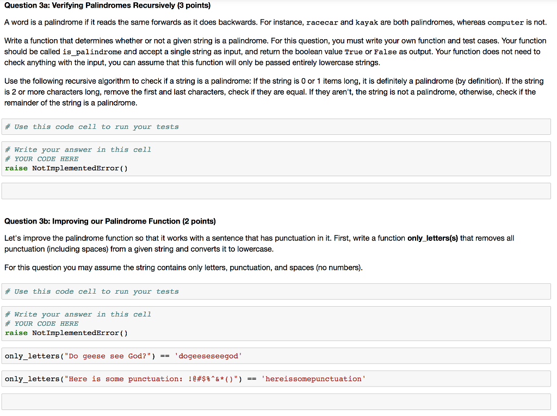This screenshot has height=416, width=557.
Task: Click the second '# YOUR CODE HERE' comment
Action: [41, 324]
